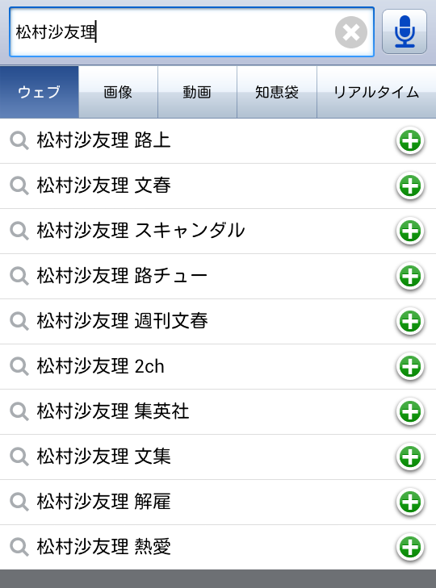This screenshot has width=436, height=588.
Task: Add スキャンダル suggestion with green plus icon
Action: (410, 231)
